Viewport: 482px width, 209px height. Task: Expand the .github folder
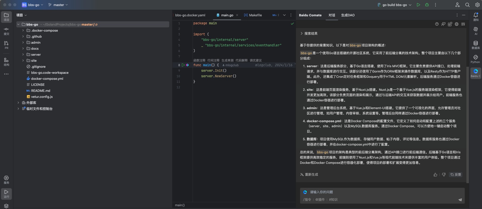click(x=23, y=36)
